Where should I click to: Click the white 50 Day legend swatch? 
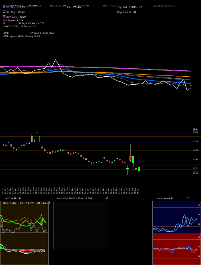[x=4, y=12]
